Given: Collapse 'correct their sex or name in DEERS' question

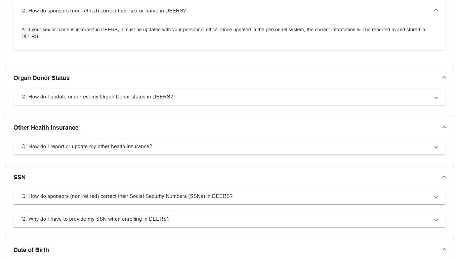Looking at the screenshot, I should click(104, 11).
